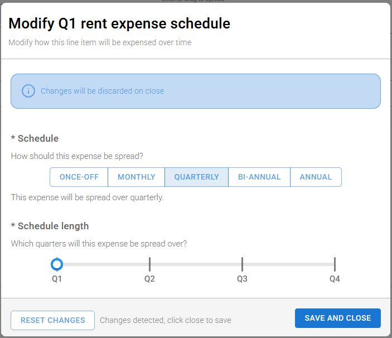Image resolution: width=392 pixels, height=338 pixels.
Task: Click the Q4 label under the slider
Action: (x=335, y=278)
